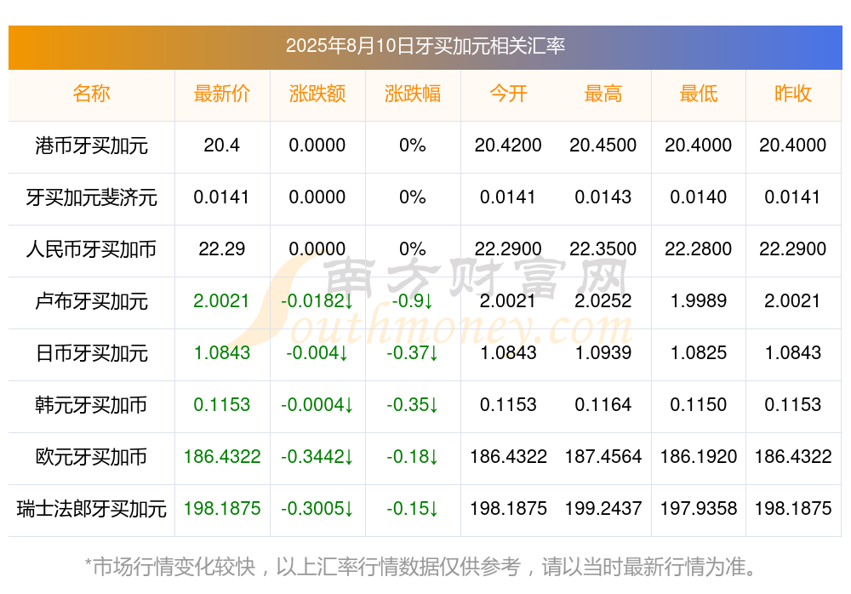Click low value 1.0825 in 日币 row
Viewport: 851px width, 594px height.
(x=699, y=353)
